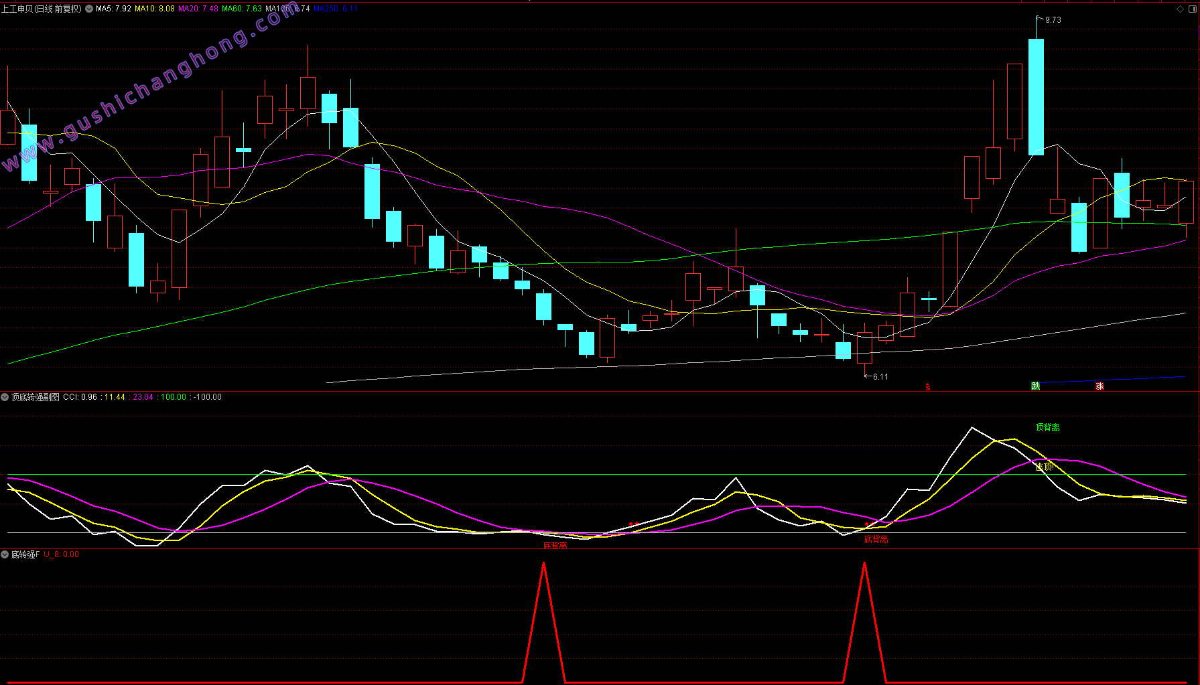Open the dropdown arrow beside 上工申贝 chart title
Viewport: 1200px width, 685px height.
pos(89,9)
